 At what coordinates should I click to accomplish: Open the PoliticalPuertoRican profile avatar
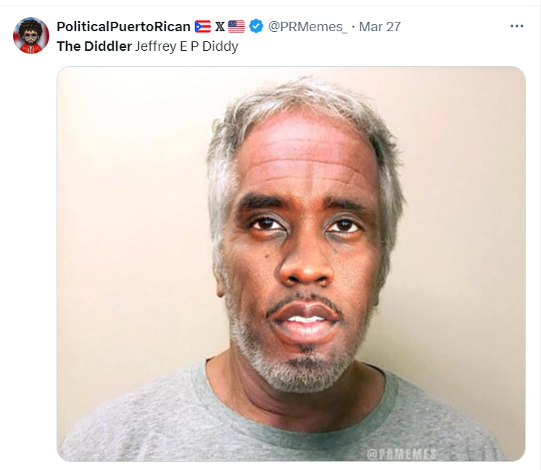31,36
